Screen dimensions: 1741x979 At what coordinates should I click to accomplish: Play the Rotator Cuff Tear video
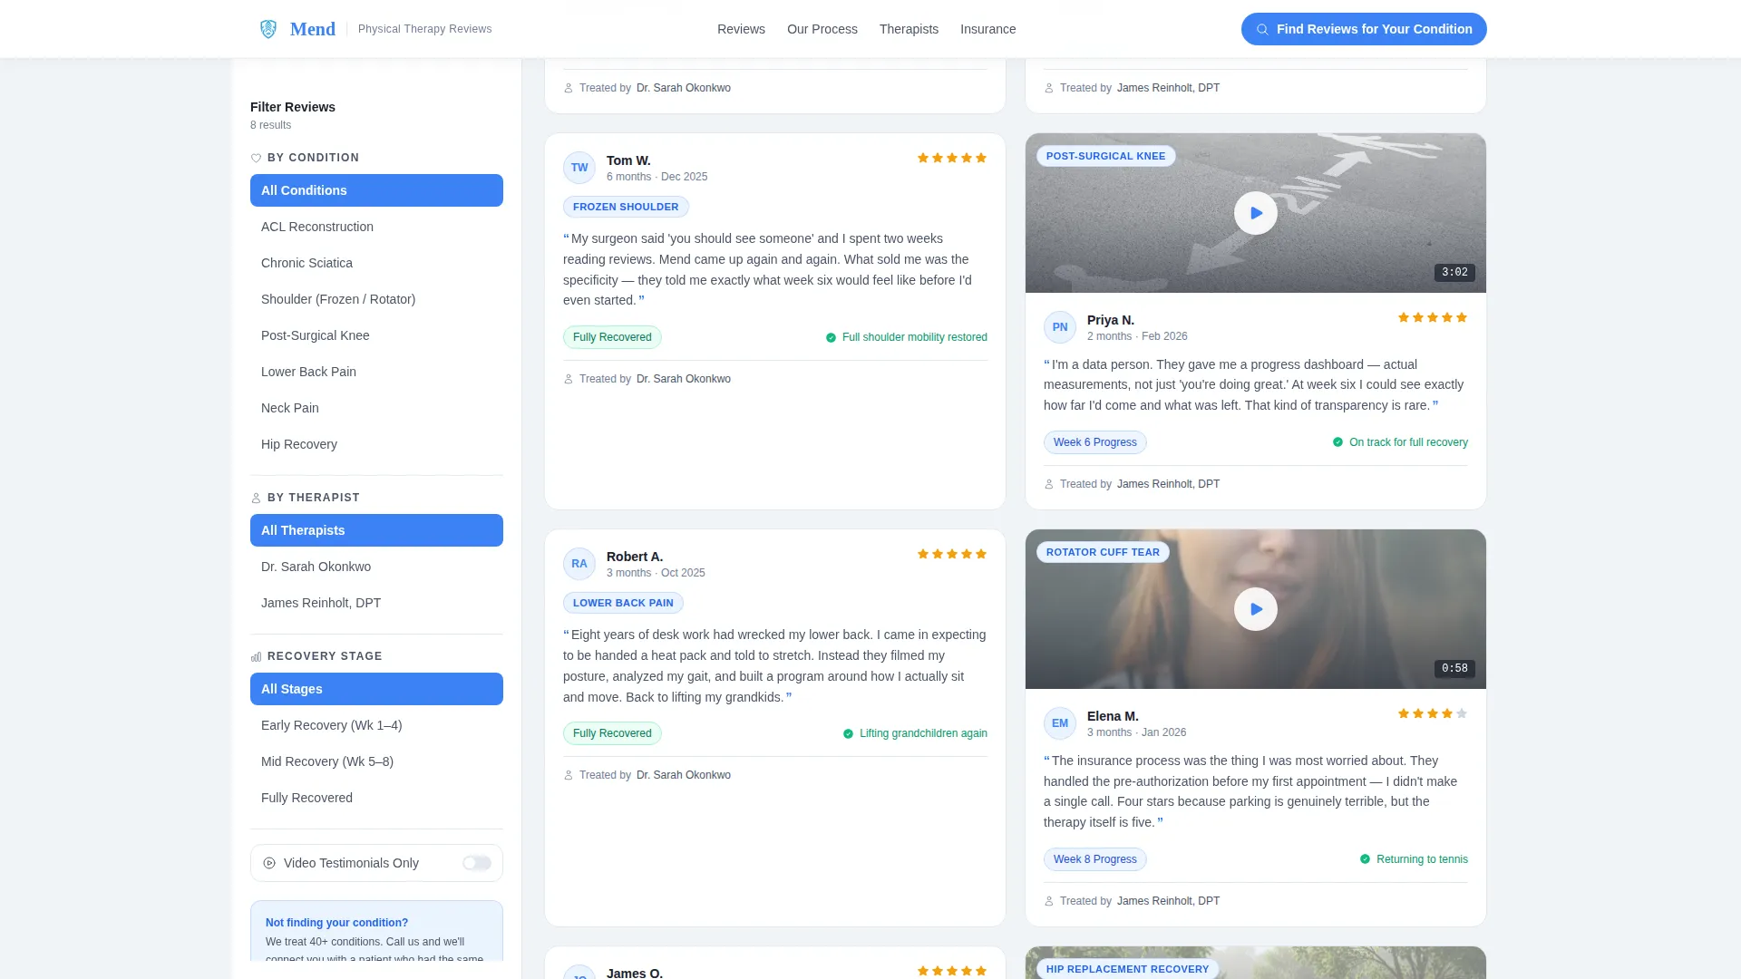coord(1256,609)
